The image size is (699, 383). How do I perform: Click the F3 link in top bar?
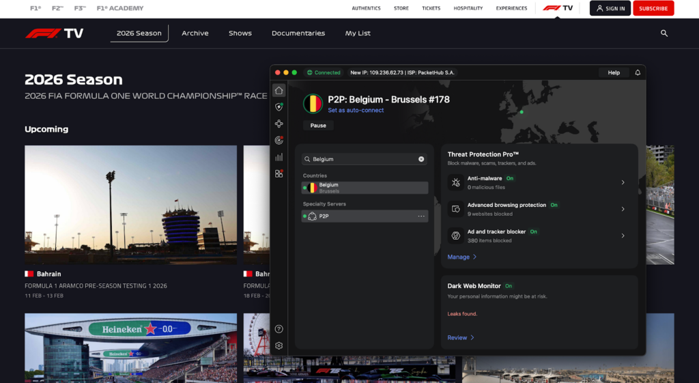pos(80,8)
